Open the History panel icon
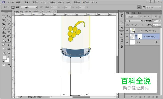This screenshot has height=99, width=163. (x=122, y=16)
